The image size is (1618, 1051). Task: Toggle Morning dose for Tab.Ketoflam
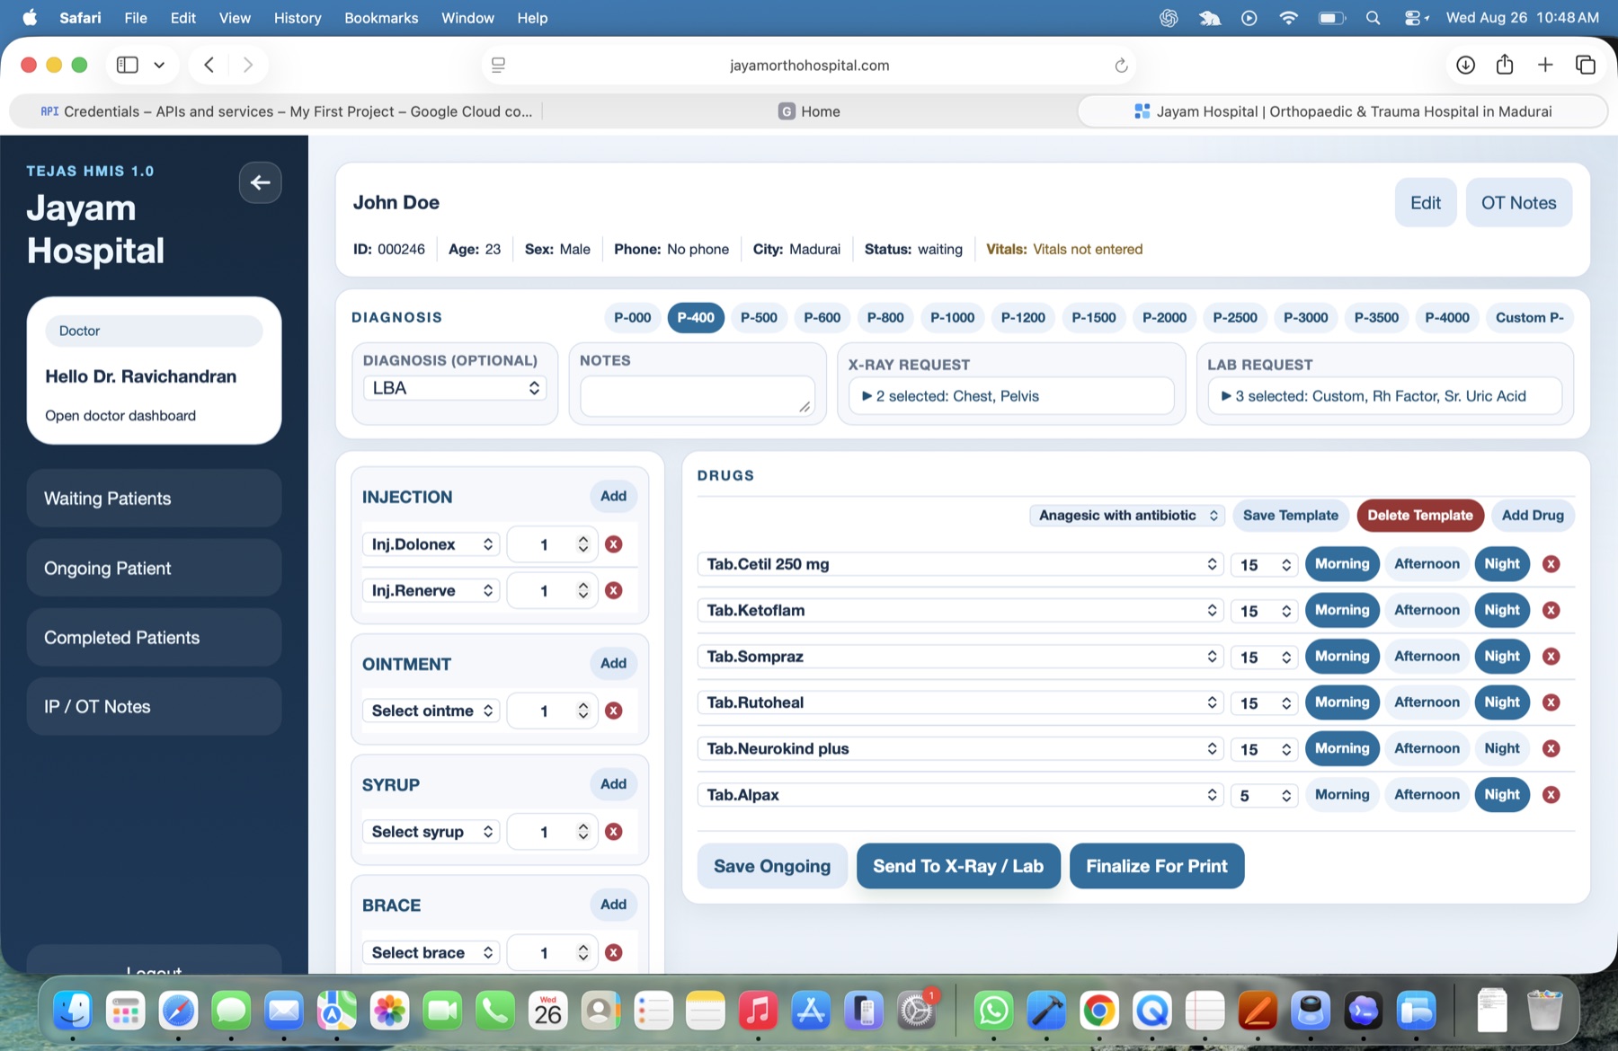tap(1342, 610)
